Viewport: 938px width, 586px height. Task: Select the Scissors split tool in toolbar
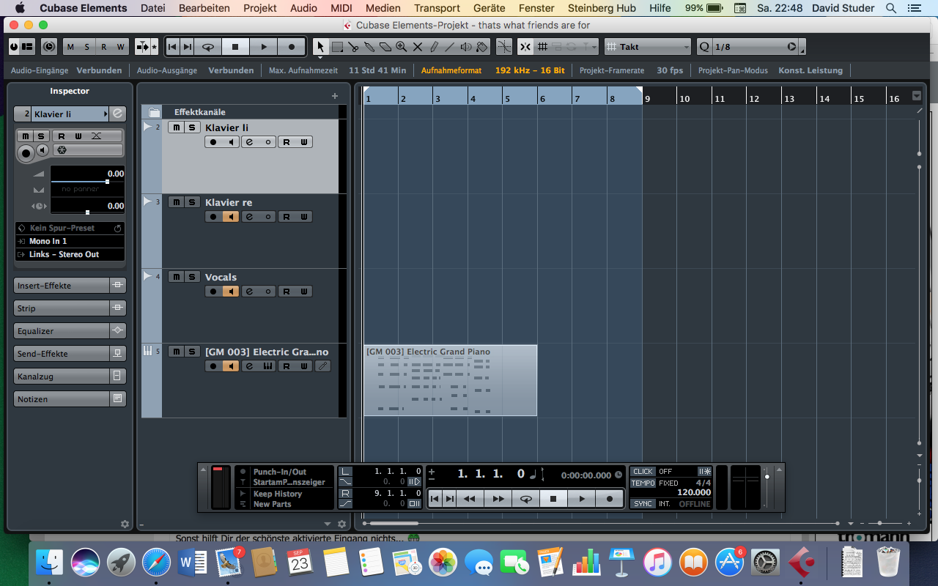353,47
